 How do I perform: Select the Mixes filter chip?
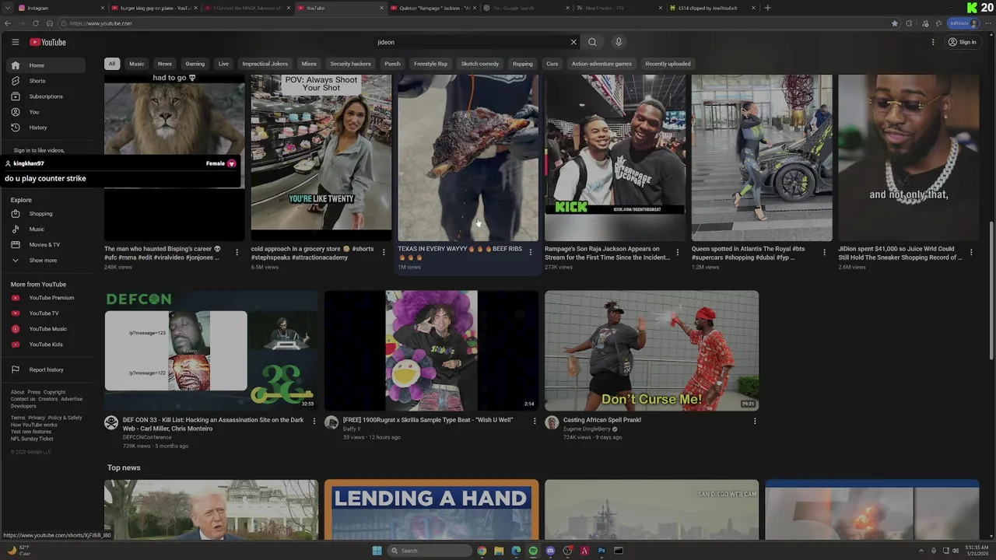309,64
